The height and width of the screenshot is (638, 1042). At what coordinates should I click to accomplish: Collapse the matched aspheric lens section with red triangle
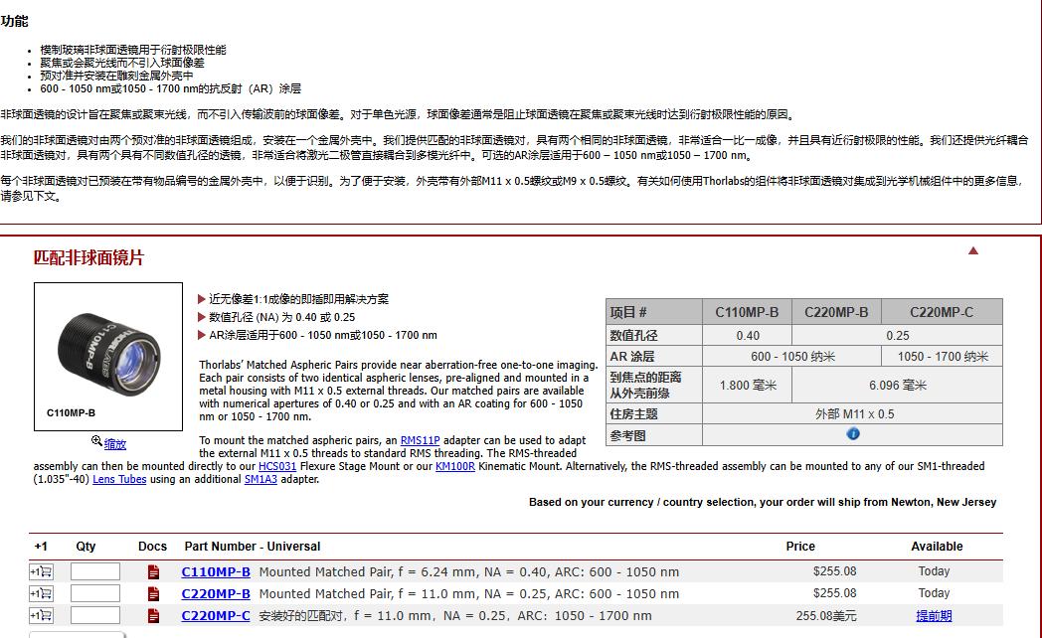(x=972, y=250)
